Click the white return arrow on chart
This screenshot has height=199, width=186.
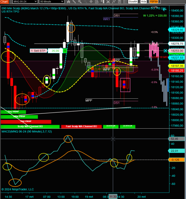tap(165, 9)
